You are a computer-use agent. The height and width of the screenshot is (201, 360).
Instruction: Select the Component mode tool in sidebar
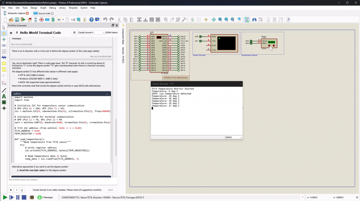click(x=4, y=33)
